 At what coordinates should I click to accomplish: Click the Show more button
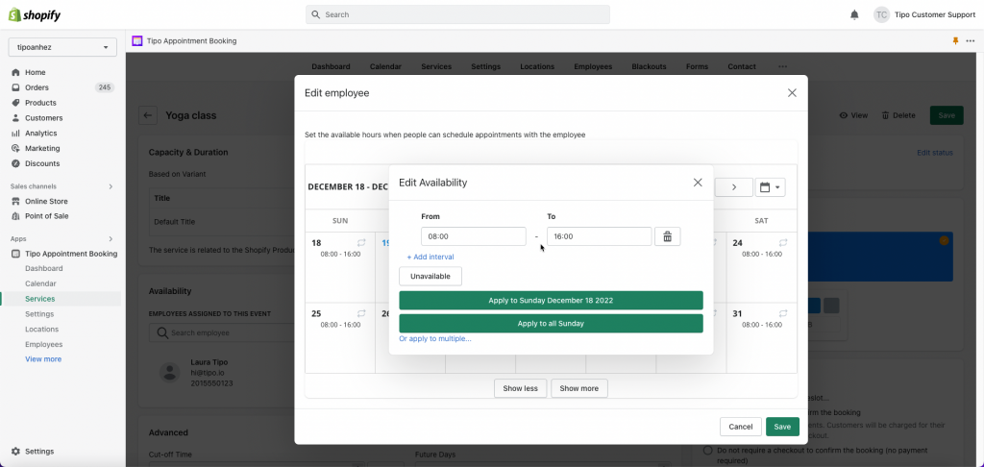(x=579, y=388)
